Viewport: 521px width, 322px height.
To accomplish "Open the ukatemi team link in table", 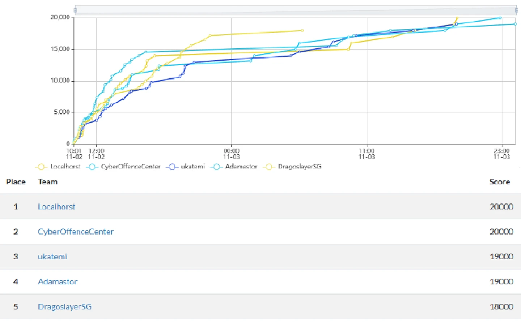I will 52,257.
